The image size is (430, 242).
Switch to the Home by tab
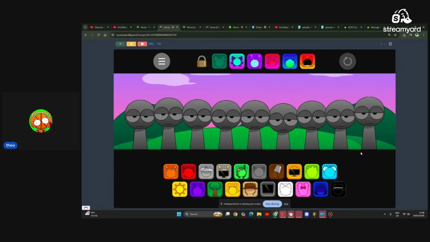tap(191, 27)
